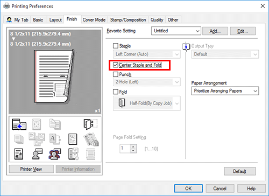Switch to the Layout tab

tap(55, 20)
